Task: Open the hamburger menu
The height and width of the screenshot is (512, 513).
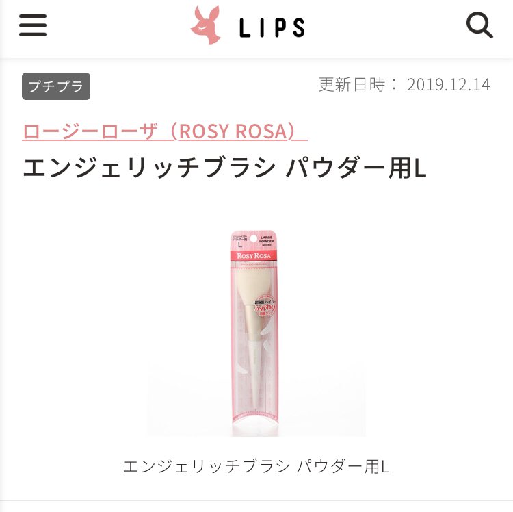Action: 33,25
